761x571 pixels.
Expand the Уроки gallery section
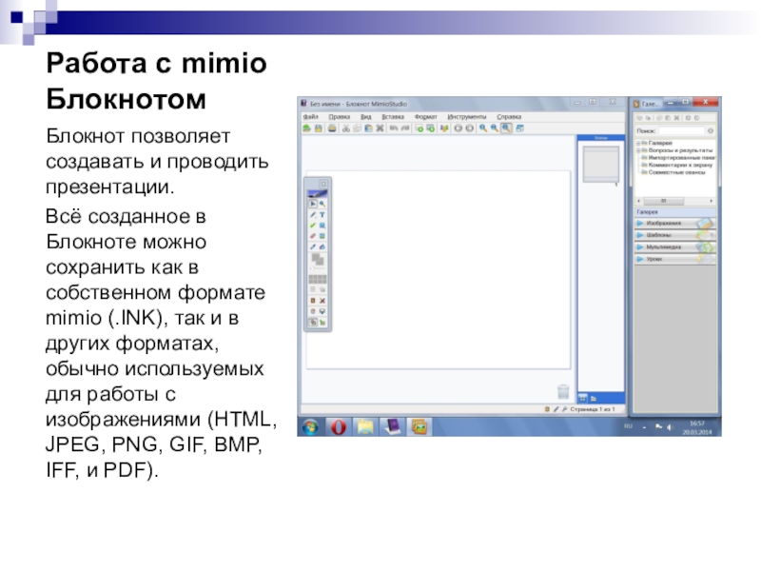[675, 259]
